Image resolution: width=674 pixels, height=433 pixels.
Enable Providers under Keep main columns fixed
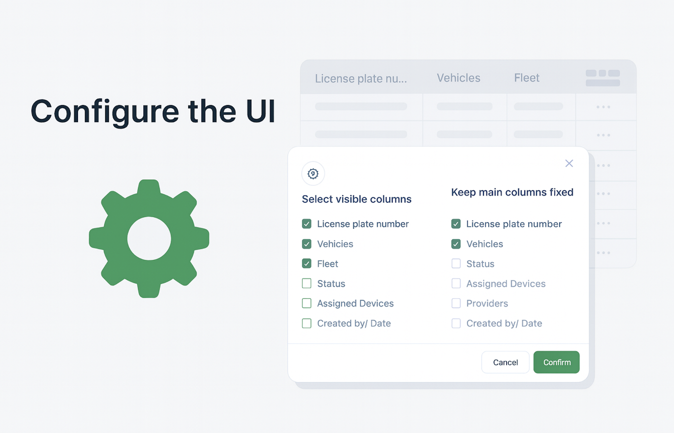tap(456, 303)
